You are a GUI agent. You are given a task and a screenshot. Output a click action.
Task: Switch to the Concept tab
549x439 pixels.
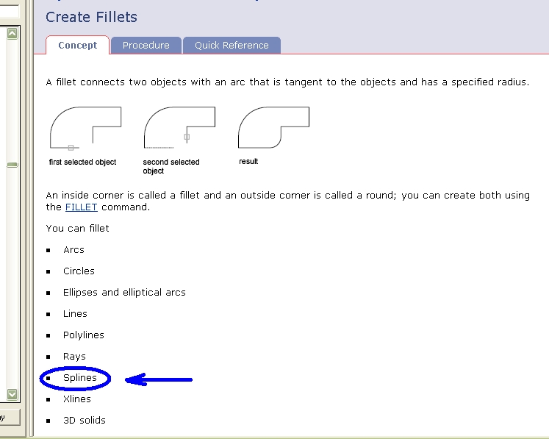click(77, 46)
